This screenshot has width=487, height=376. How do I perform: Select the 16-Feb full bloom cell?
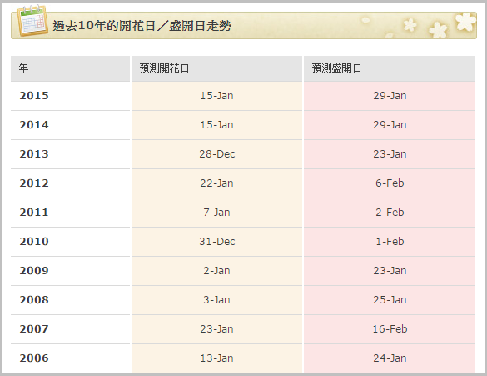click(x=390, y=329)
